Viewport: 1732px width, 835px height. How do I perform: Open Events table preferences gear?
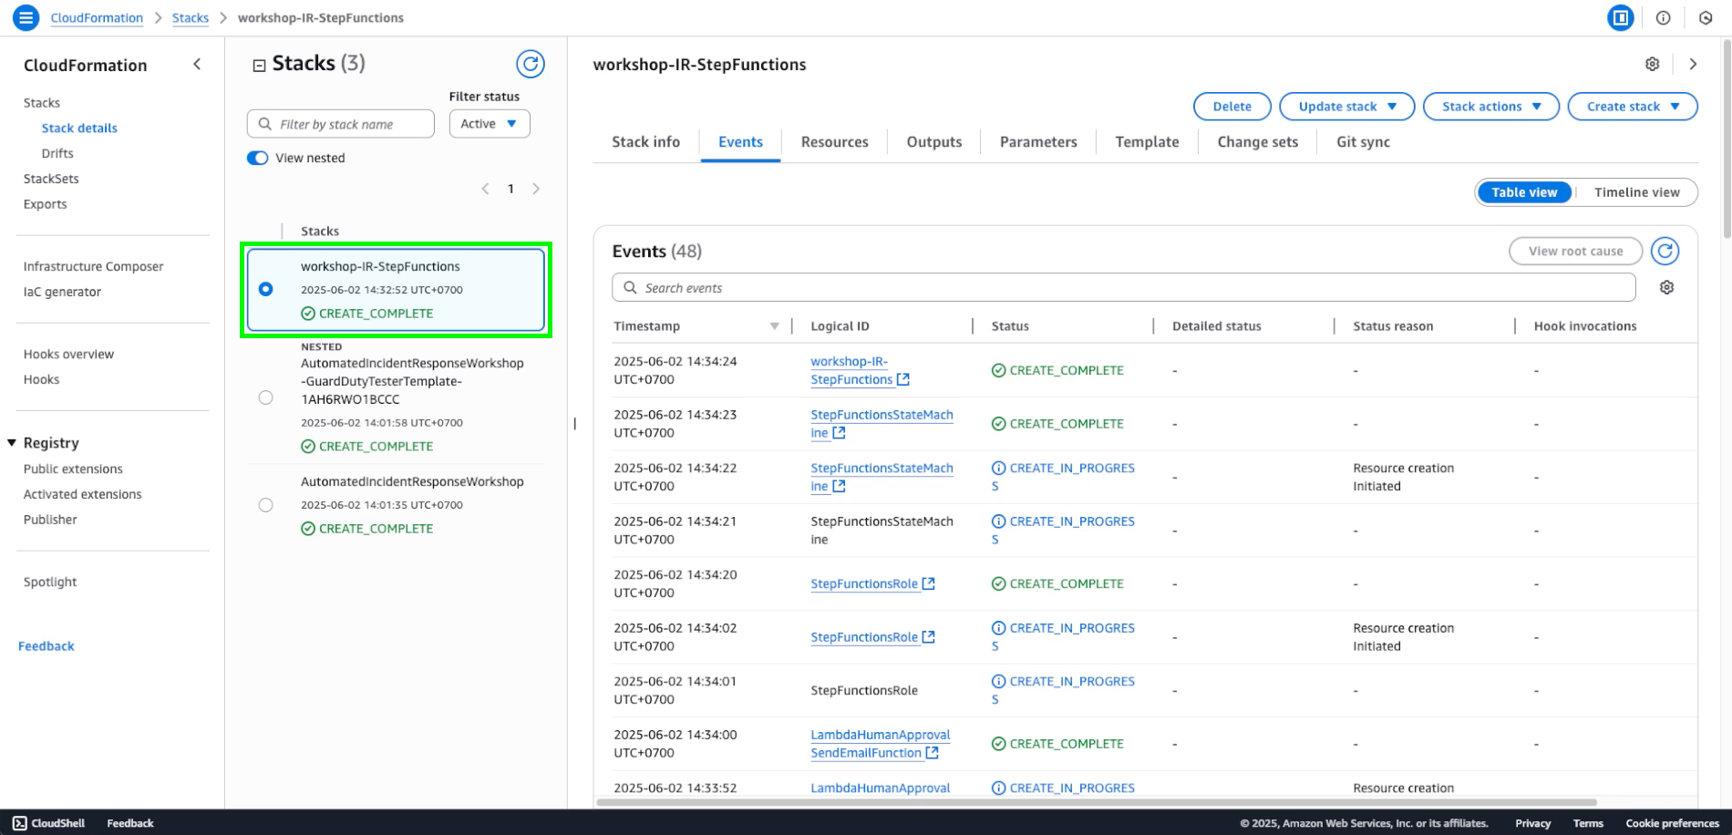1667,287
